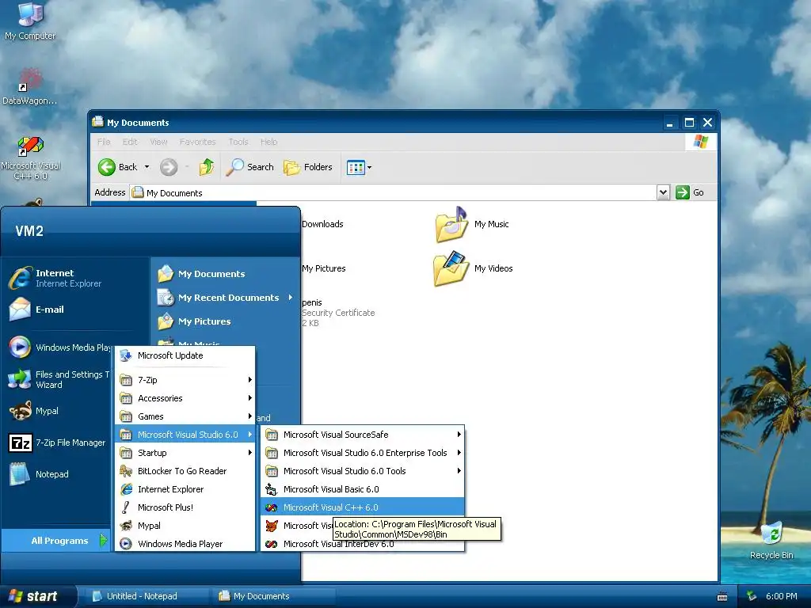This screenshot has width=811, height=608.
Task: Click the on-screen keyboard tray icon
Action: pos(722,597)
